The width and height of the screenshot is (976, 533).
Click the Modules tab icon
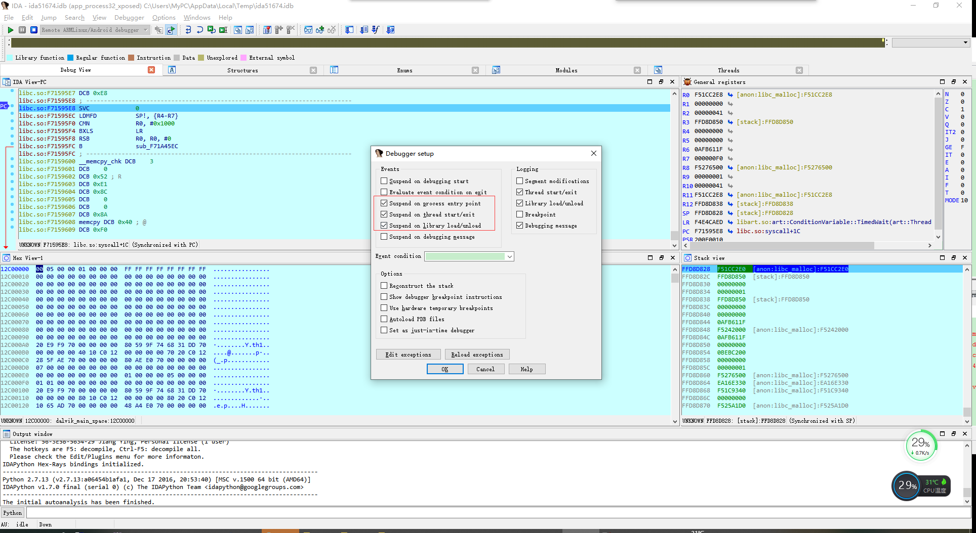pos(496,70)
